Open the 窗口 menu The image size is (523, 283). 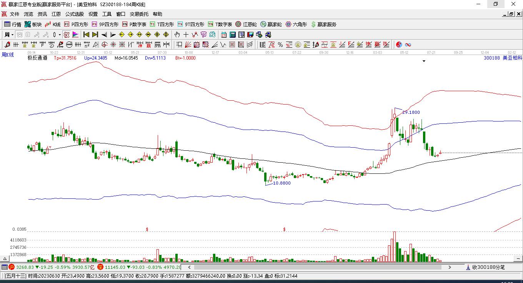click(x=121, y=14)
